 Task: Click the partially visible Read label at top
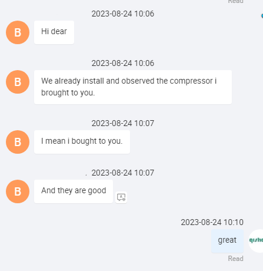click(235, 2)
